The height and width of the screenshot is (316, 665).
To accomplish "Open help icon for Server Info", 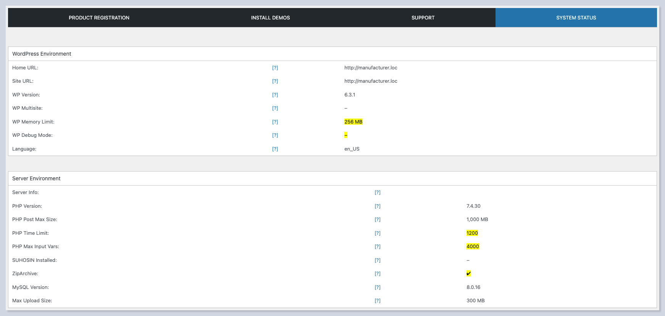I will [378, 192].
